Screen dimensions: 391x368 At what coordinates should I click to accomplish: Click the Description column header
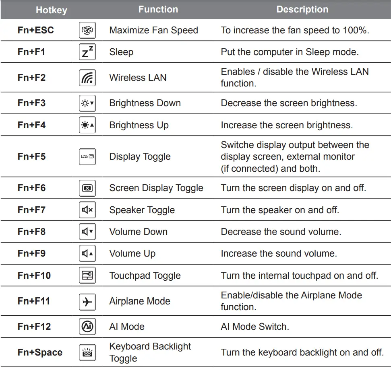(x=302, y=10)
